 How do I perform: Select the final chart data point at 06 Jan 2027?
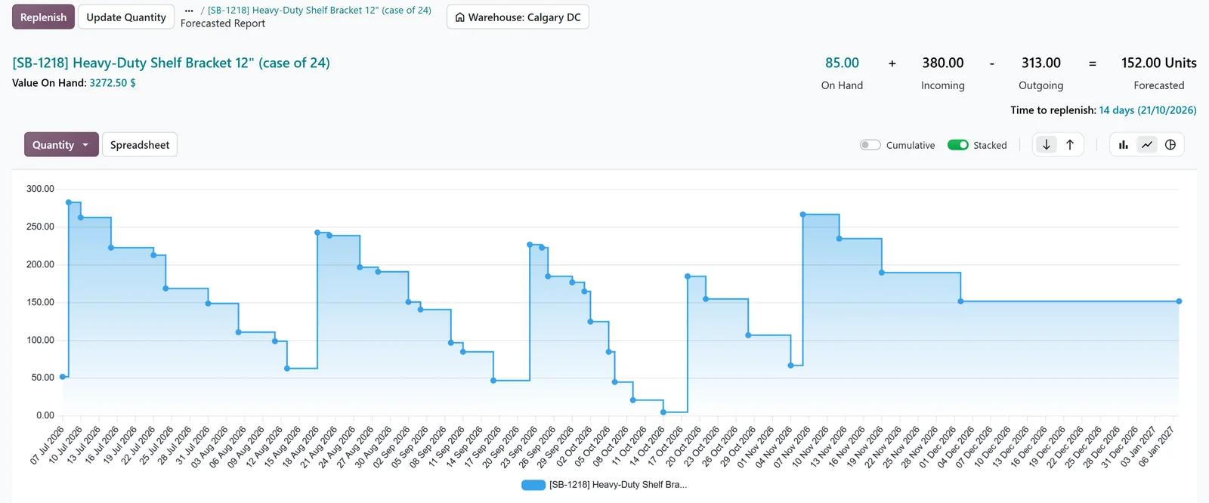point(1179,301)
